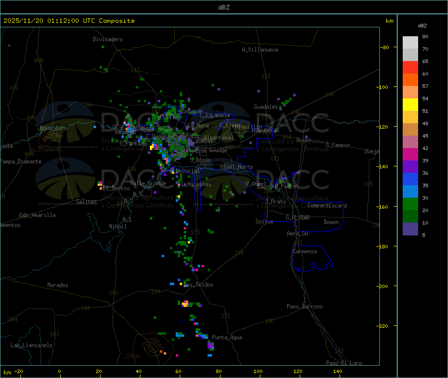Viewport: 448px width, 378px height.
Task: Click the white 80 dBZ color swatch
Action: tap(410, 43)
